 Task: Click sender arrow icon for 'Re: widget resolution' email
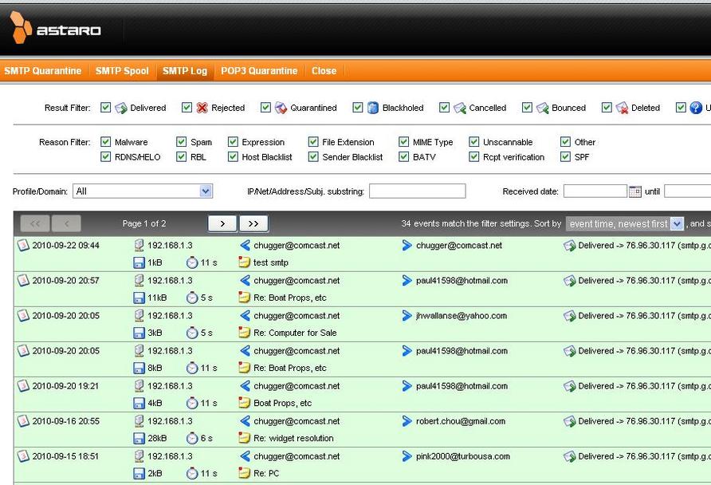pyautogui.click(x=246, y=421)
